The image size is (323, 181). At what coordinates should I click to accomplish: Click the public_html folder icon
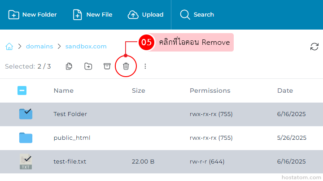pos(26,138)
